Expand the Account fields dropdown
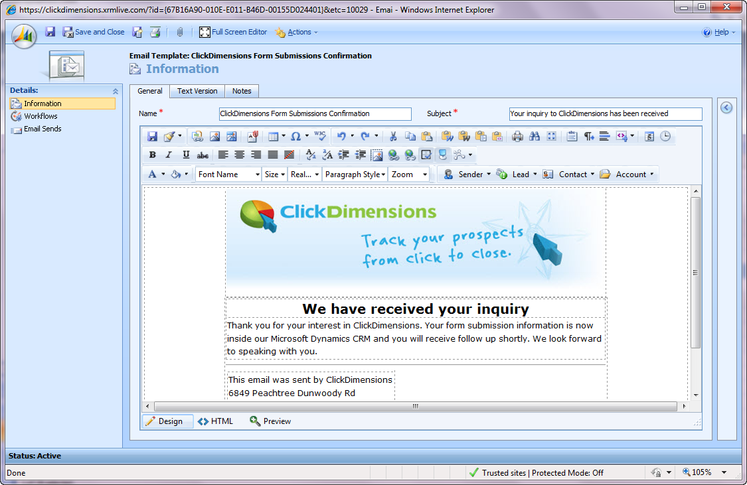This screenshot has width=747, height=485. 626,174
